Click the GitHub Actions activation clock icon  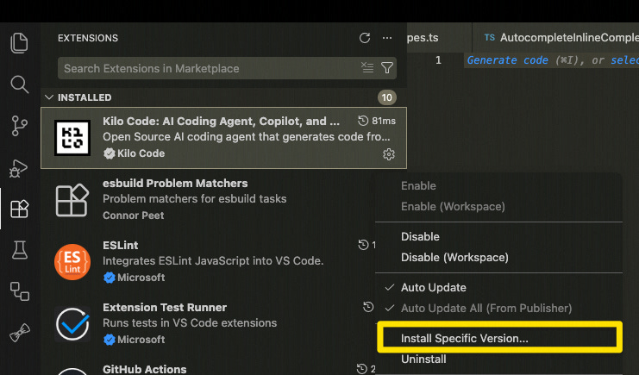click(362, 368)
